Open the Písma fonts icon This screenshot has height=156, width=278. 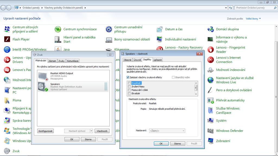(7, 100)
